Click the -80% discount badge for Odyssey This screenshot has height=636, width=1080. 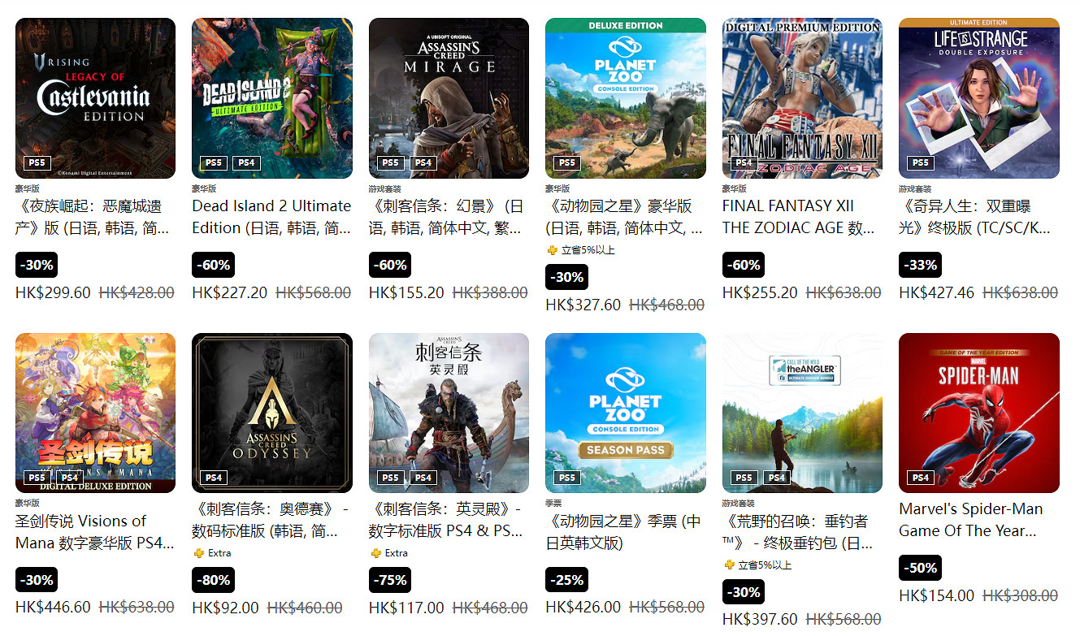click(213, 580)
